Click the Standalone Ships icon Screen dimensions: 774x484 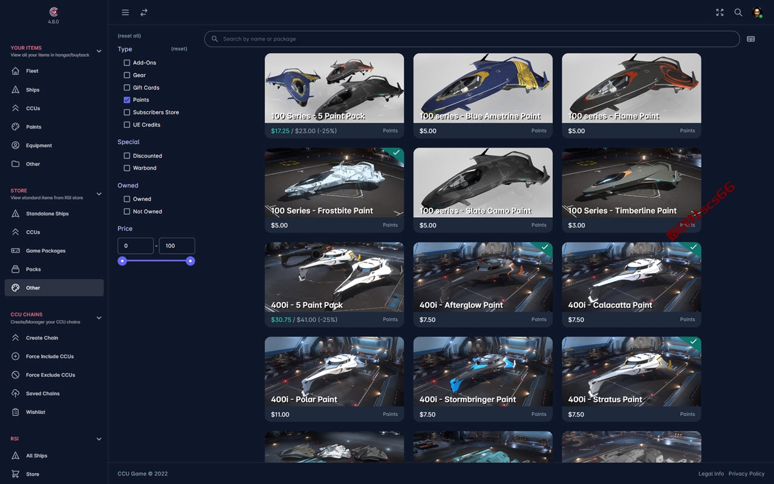[16, 214]
